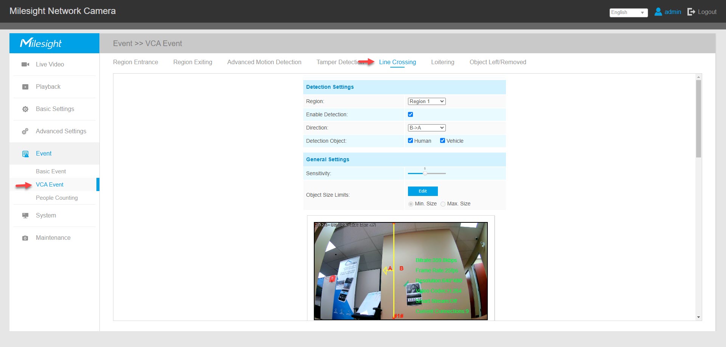Viewport: 726px width, 347px height.
Task: Uncheck the Enable Detection checkbox
Action: [410, 114]
